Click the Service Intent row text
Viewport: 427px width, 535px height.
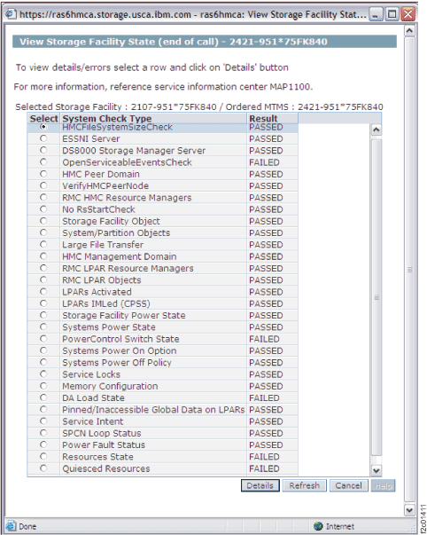(x=93, y=421)
